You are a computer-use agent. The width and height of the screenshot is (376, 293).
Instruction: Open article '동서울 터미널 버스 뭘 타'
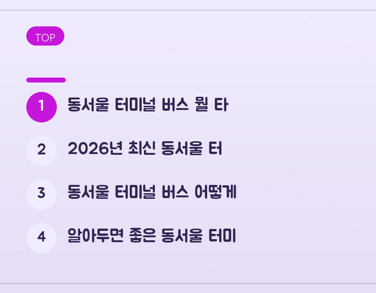[148, 105]
